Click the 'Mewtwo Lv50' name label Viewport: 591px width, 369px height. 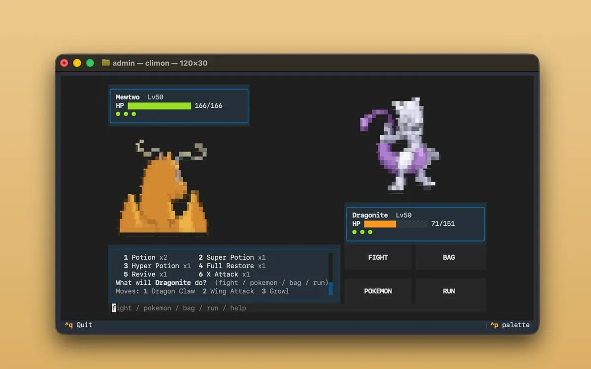(139, 97)
